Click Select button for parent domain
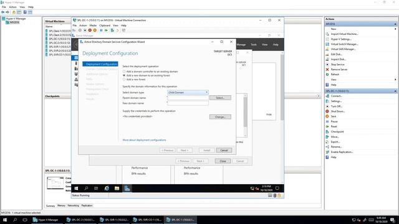This screenshot has width=399, height=224. click(x=220, y=98)
